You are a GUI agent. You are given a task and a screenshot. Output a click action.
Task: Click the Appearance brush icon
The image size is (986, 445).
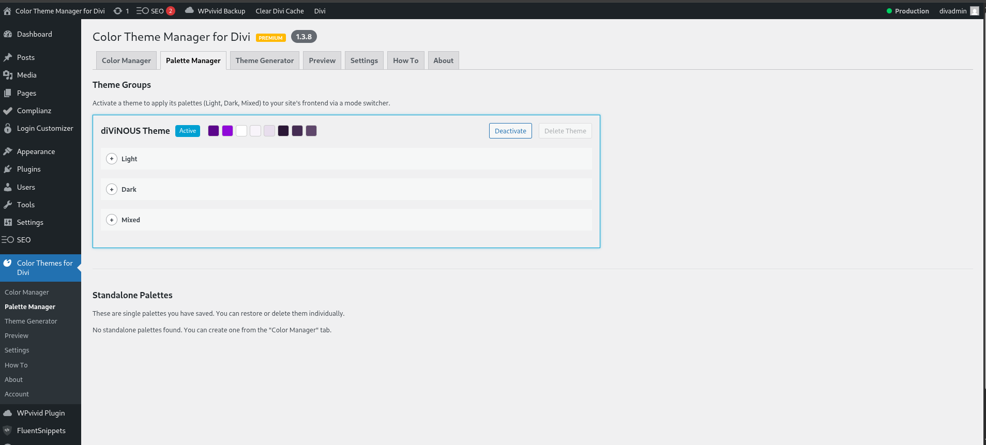tap(8, 151)
